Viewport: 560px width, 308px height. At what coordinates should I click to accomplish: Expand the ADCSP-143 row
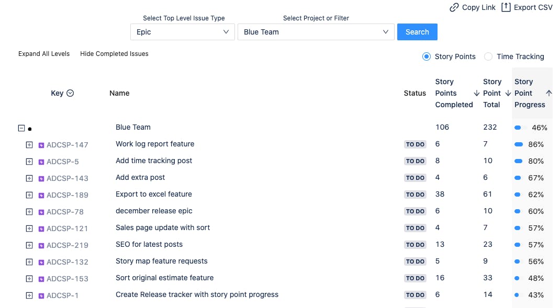click(x=29, y=178)
